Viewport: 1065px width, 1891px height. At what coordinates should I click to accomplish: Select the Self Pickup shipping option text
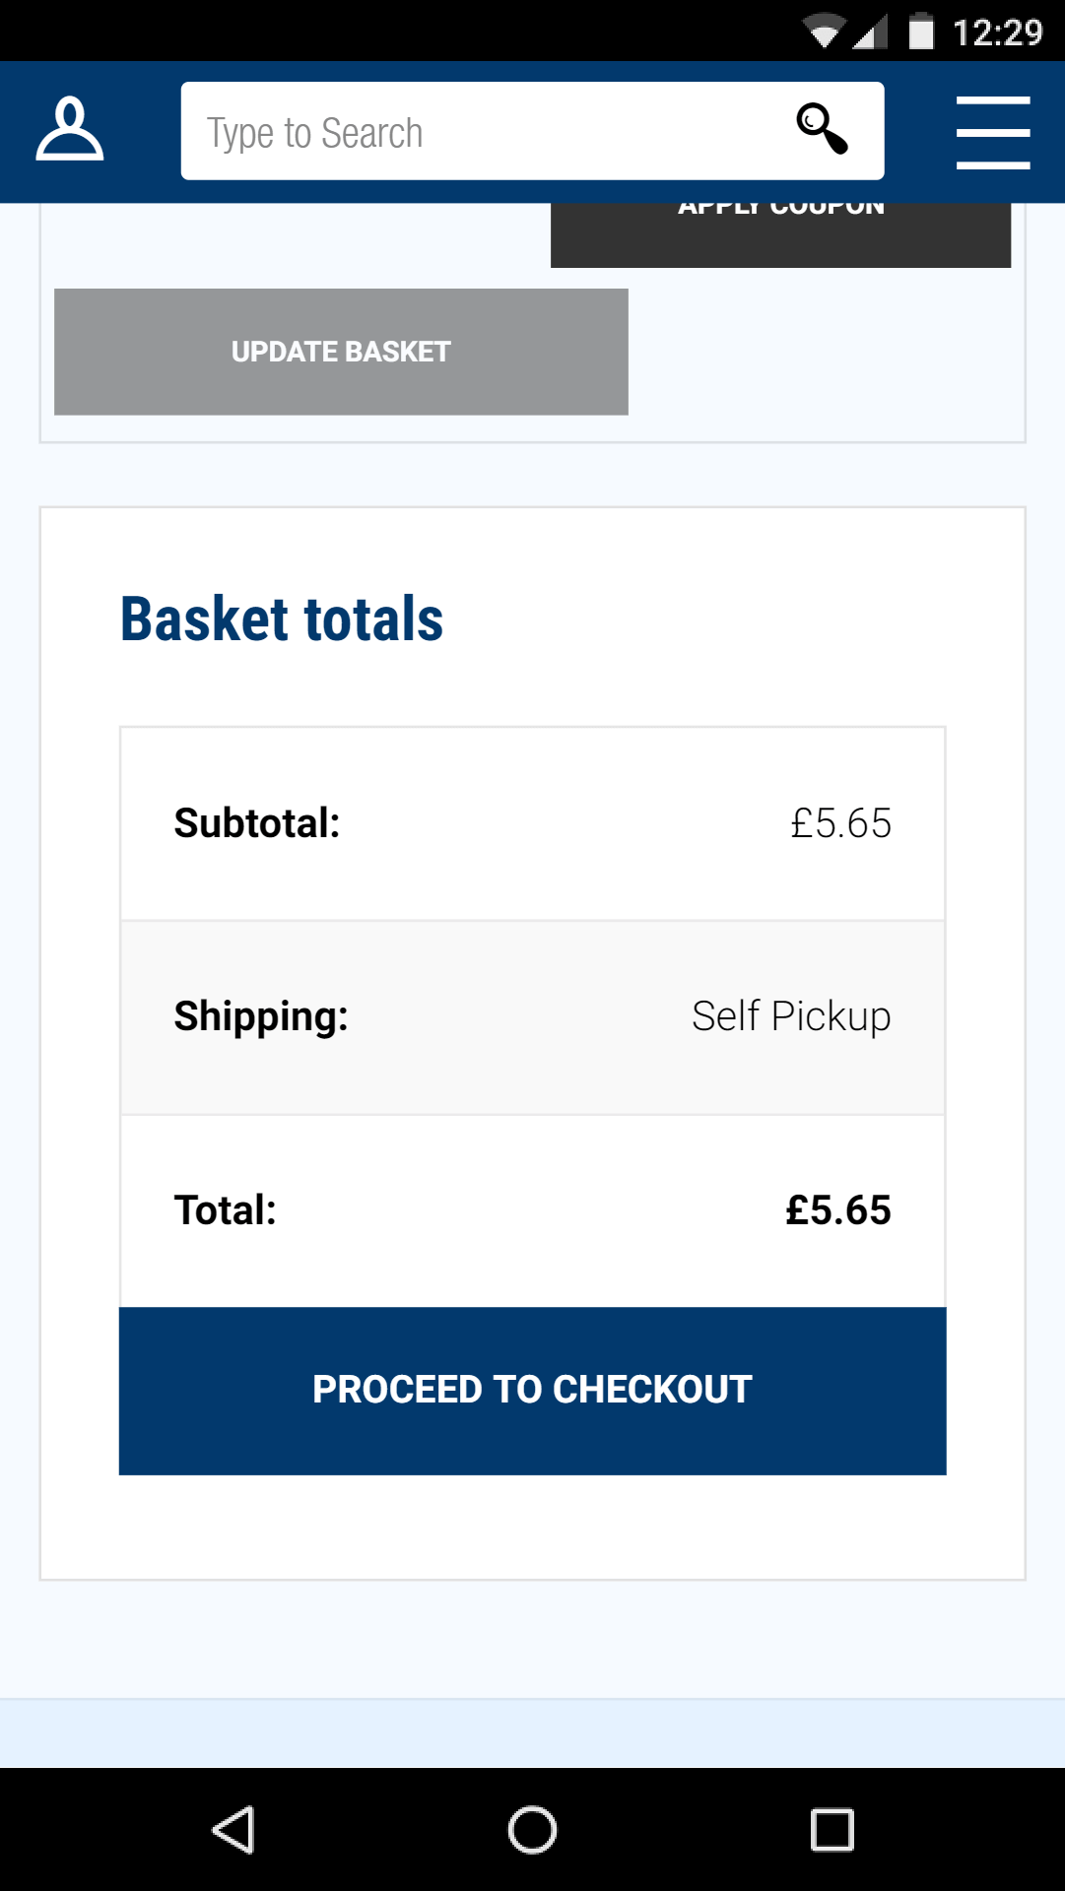click(x=791, y=1016)
